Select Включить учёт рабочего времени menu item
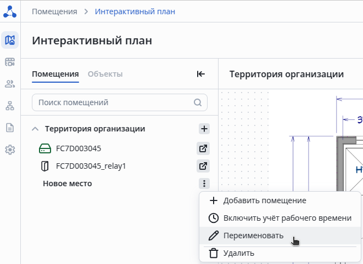363x264 pixels. (x=287, y=218)
